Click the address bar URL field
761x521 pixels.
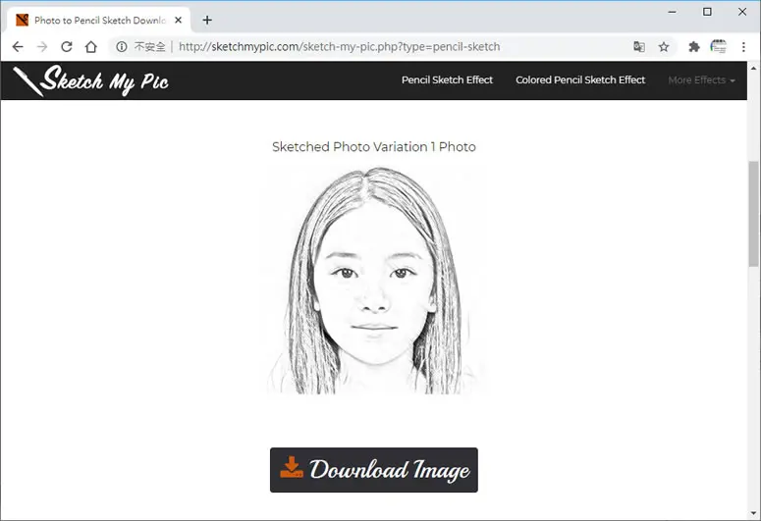coord(339,46)
